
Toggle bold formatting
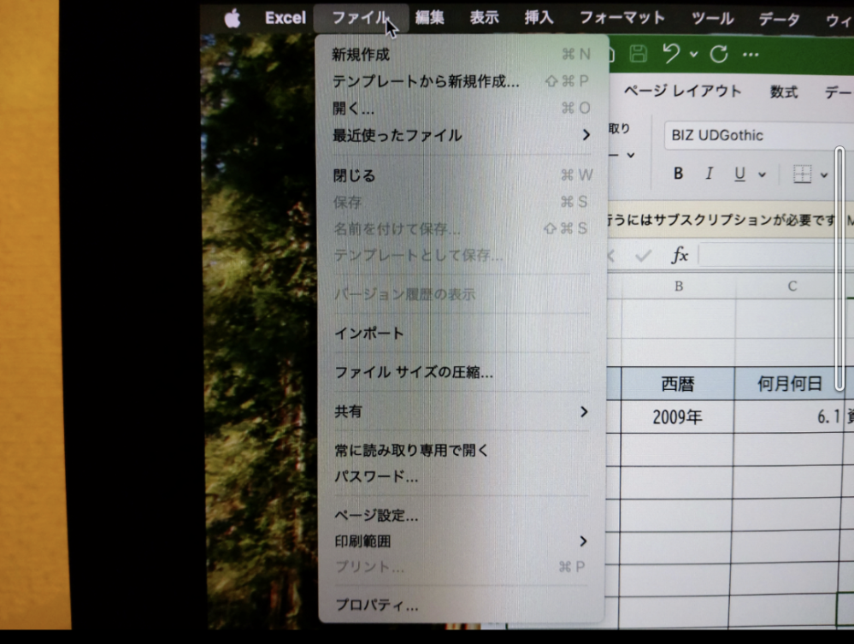pos(678,174)
